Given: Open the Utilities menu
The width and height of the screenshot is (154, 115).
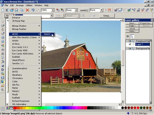Looking at the screenshot, I should [29, 5].
